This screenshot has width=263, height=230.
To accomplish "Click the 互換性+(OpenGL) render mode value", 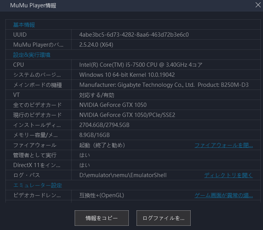I will 101,195.
